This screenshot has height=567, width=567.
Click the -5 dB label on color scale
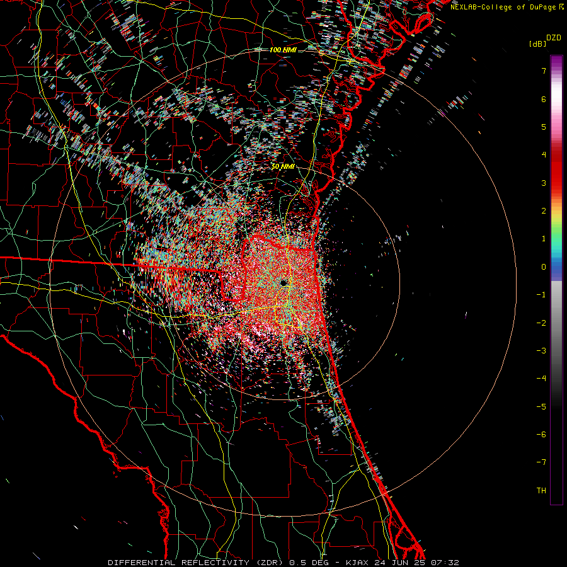[541, 406]
